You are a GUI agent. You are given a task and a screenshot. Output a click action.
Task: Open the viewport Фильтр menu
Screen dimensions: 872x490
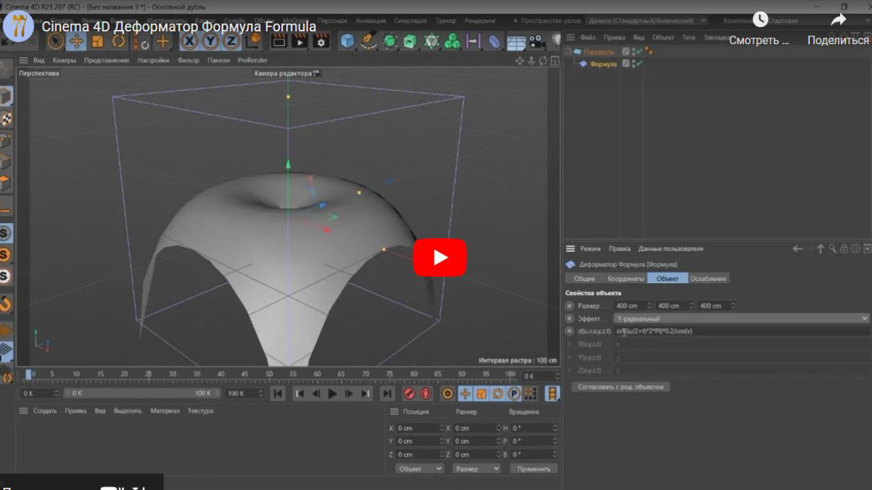point(188,61)
